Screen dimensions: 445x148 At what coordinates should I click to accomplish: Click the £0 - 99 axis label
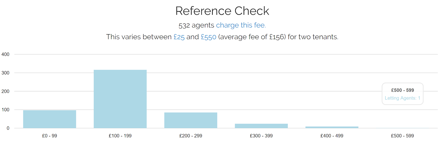coord(50,136)
